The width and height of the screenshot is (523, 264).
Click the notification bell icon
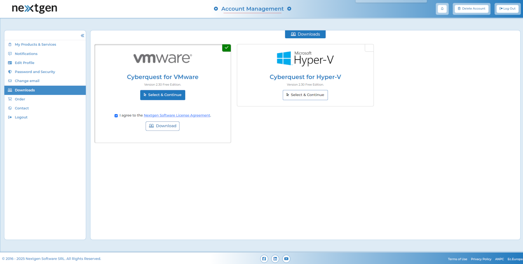point(442,9)
